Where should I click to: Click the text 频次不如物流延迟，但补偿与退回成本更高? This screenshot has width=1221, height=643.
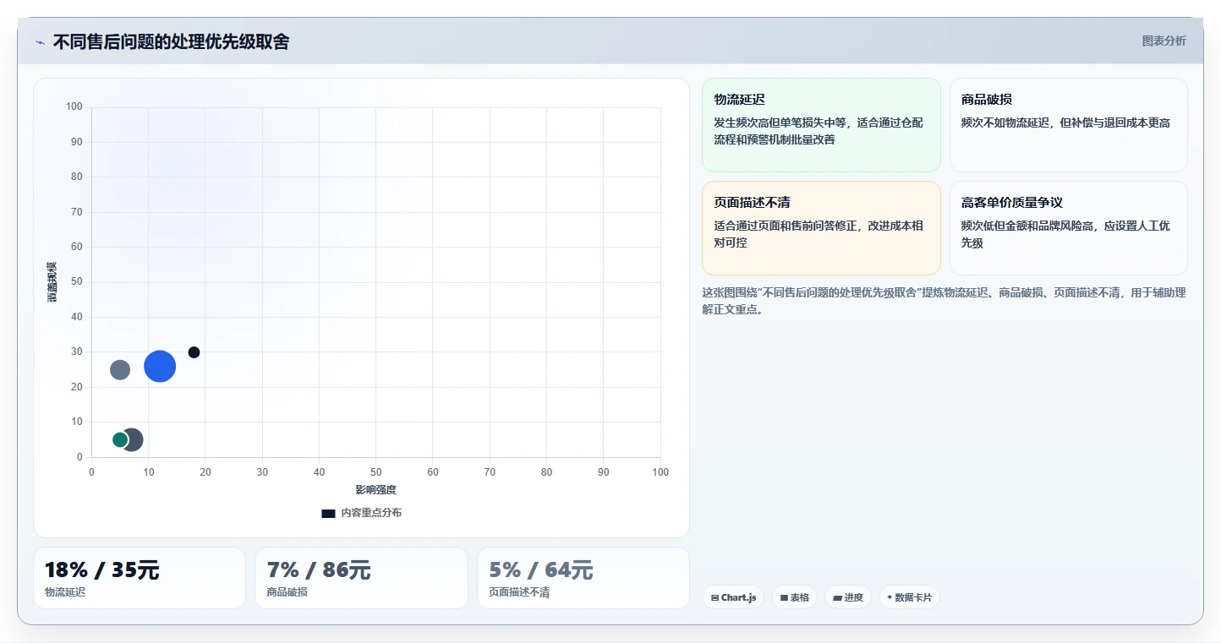(1065, 123)
